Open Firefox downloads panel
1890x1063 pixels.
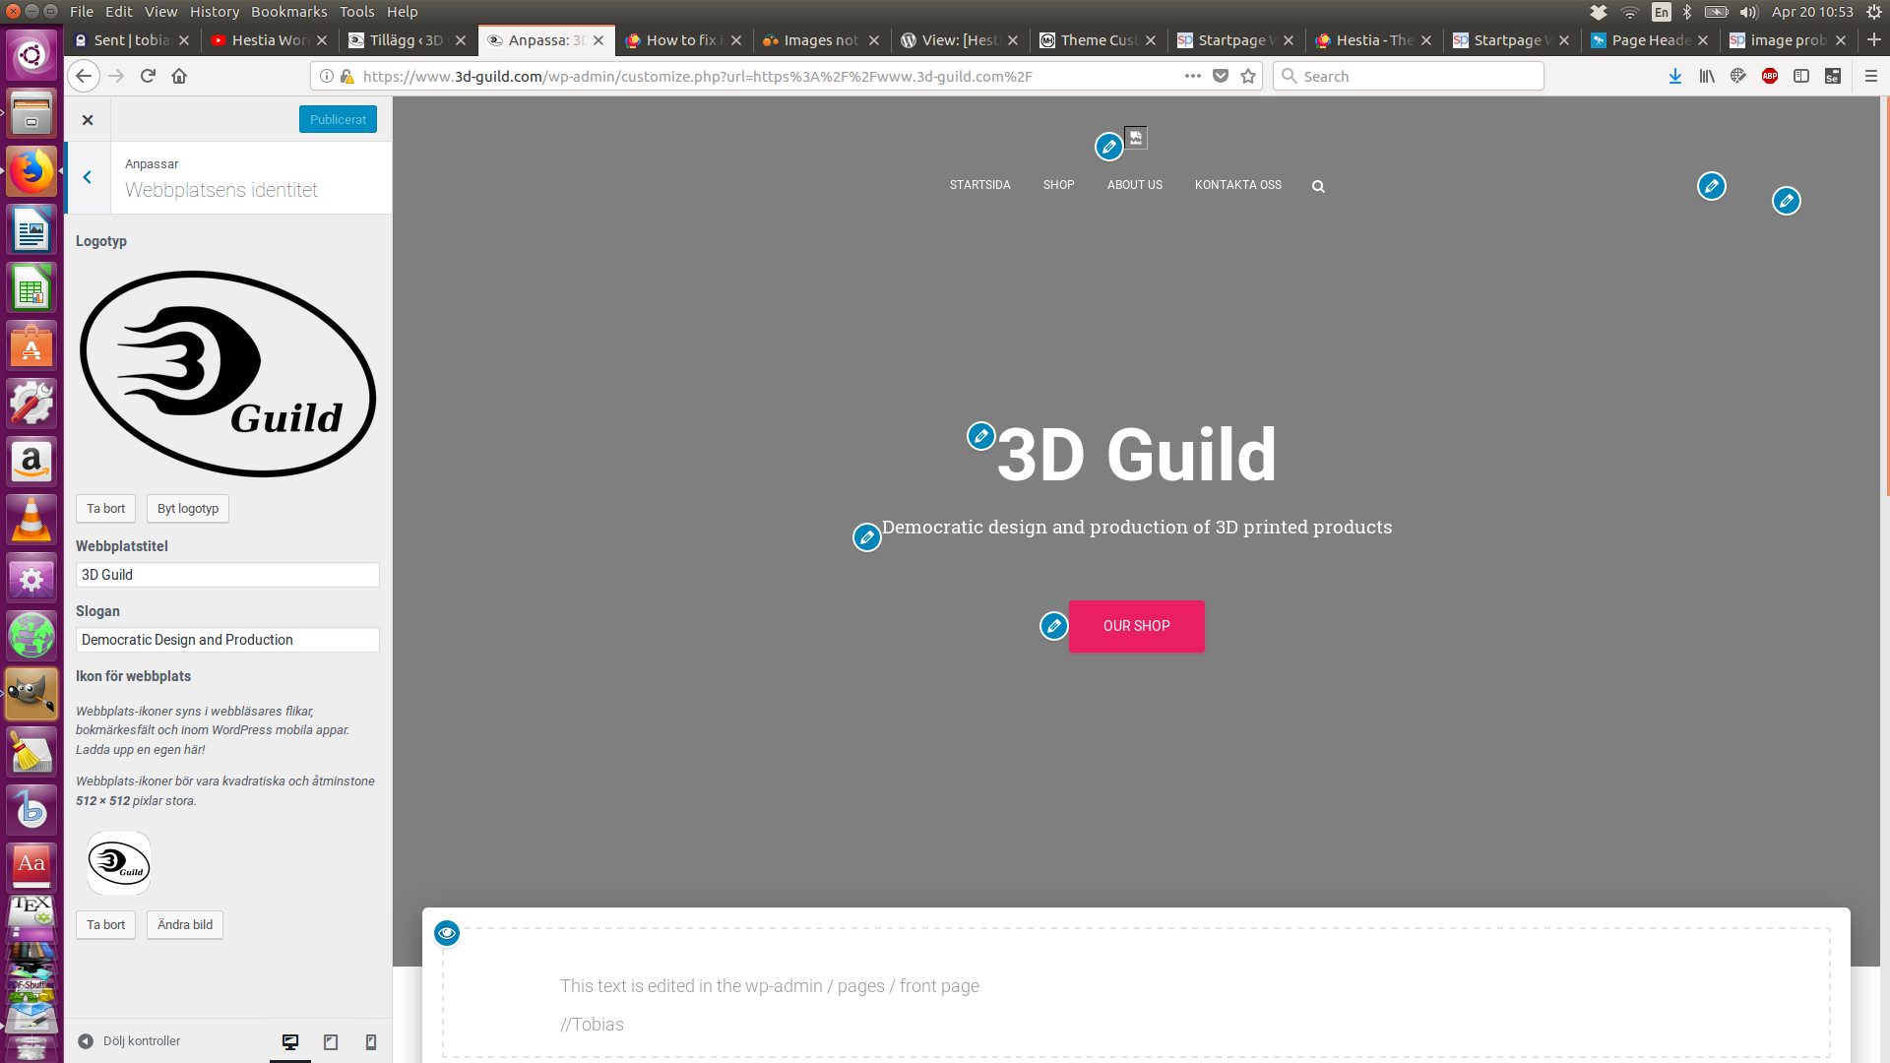(1675, 76)
